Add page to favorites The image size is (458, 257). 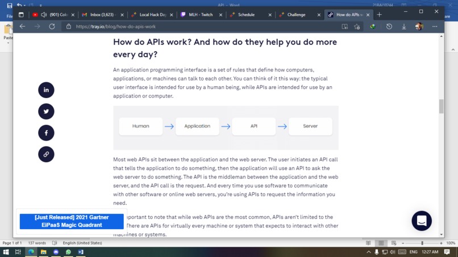point(357,27)
